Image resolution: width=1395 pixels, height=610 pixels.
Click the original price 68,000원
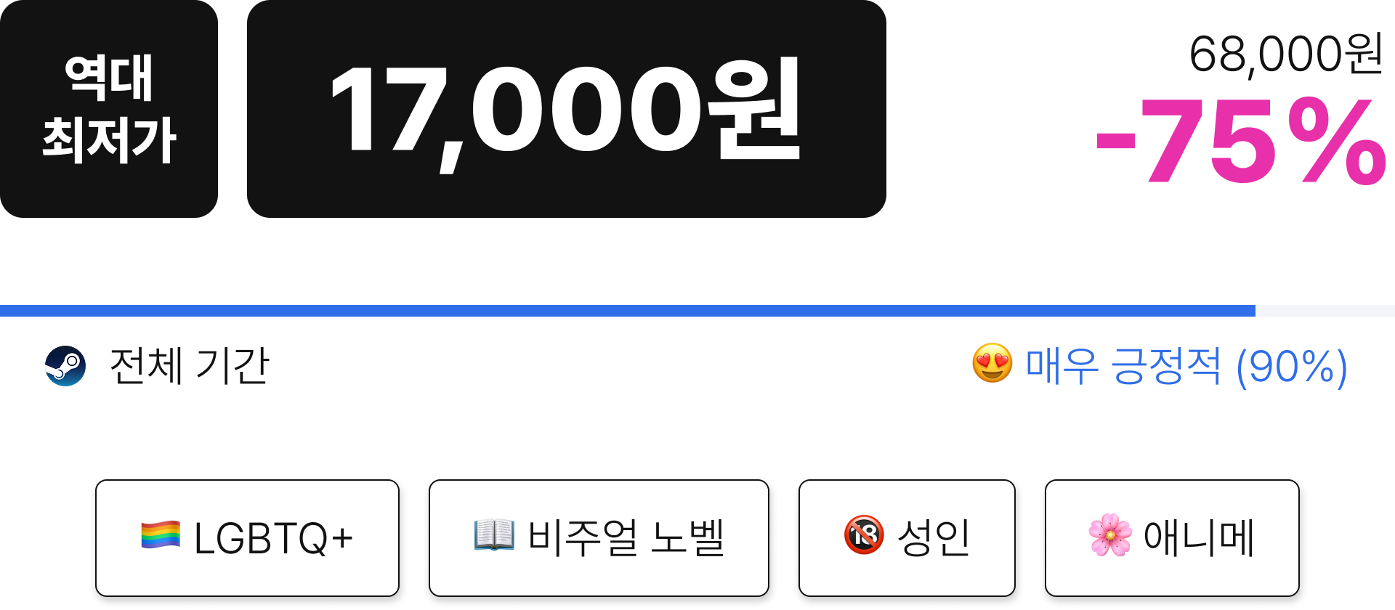[x=1286, y=54]
